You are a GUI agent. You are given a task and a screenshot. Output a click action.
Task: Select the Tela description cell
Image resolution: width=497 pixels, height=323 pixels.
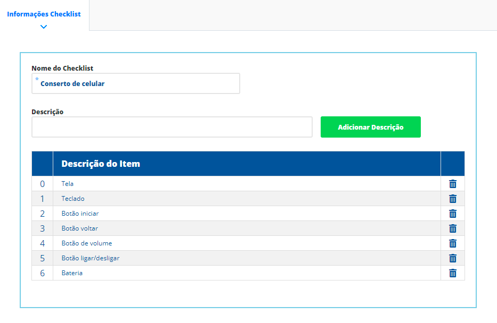coord(247,184)
